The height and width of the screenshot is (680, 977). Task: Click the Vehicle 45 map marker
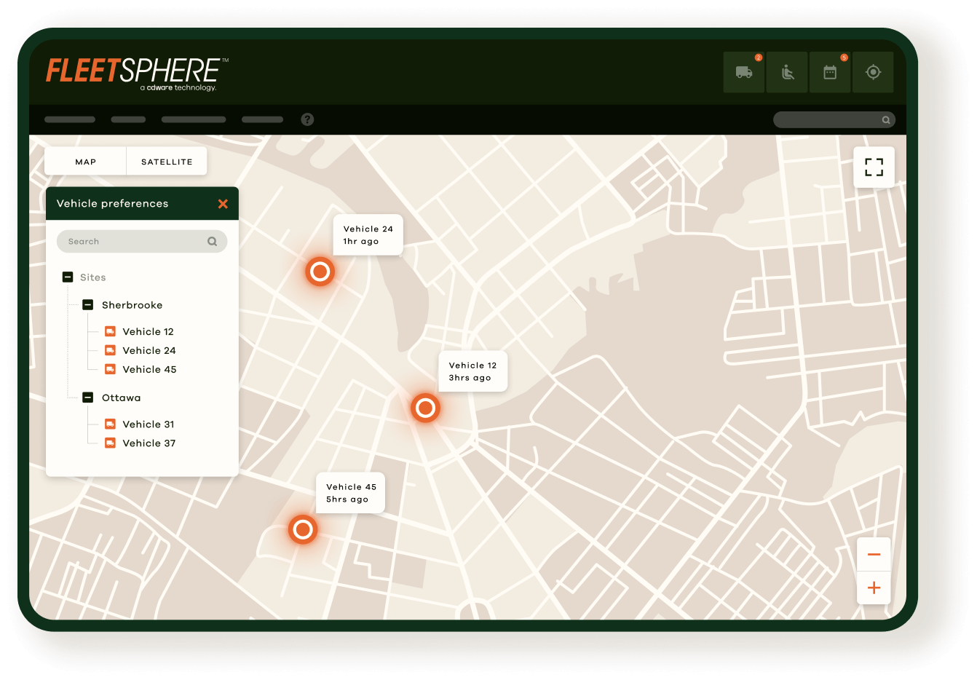[x=302, y=529]
